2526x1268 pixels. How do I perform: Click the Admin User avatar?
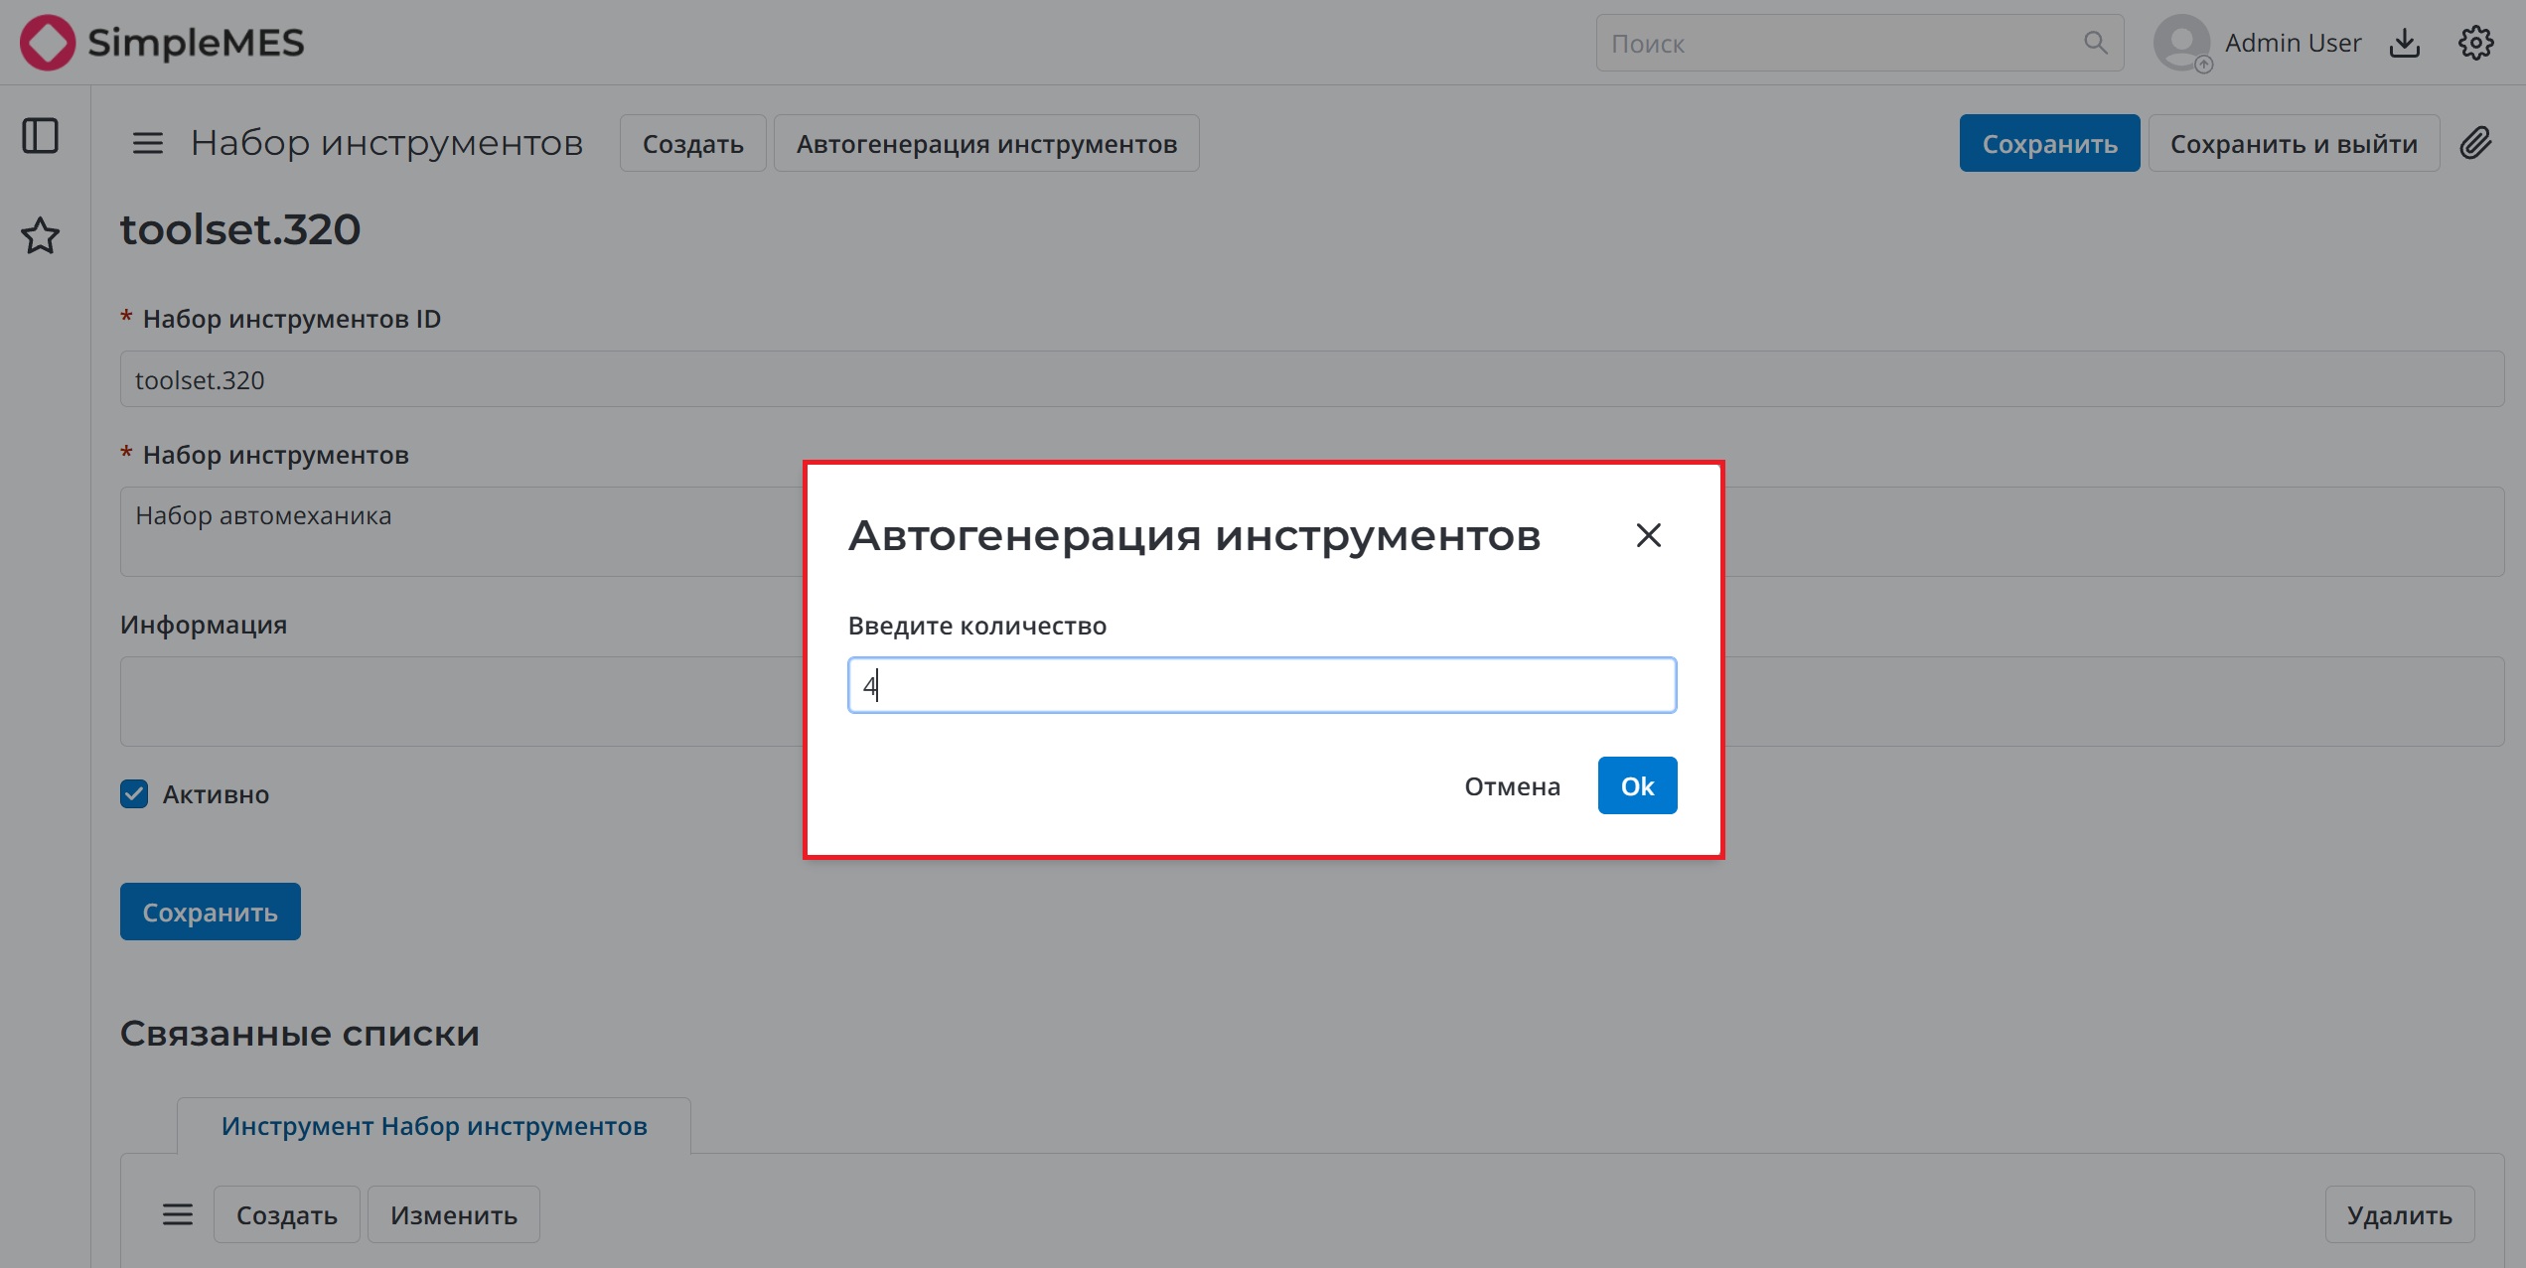(x=2181, y=42)
